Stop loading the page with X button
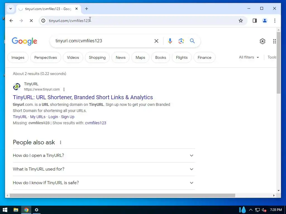 pyautogui.click(x=31, y=21)
